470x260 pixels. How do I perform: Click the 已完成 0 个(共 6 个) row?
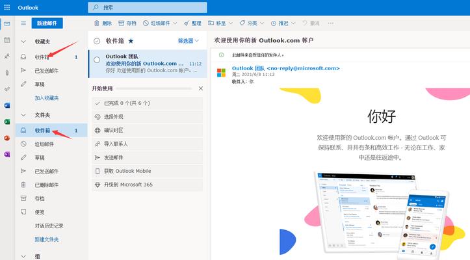click(148, 103)
